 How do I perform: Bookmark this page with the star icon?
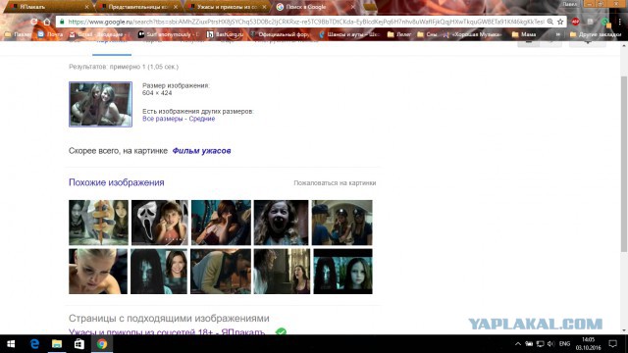[560, 22]
